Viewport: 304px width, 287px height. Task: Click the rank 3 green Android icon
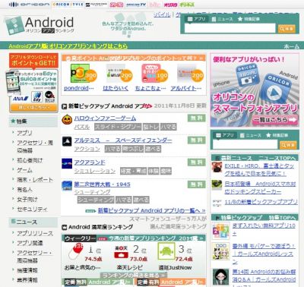[x=166, y=251]
